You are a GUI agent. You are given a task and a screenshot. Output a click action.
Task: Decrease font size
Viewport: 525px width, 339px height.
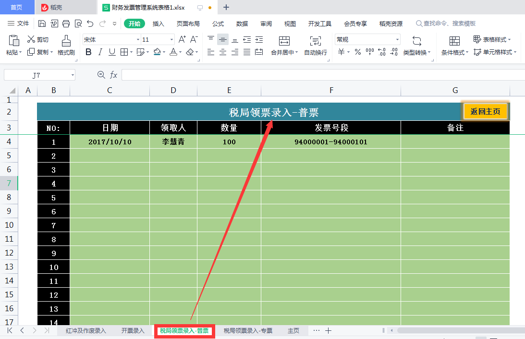pos(194,39)
